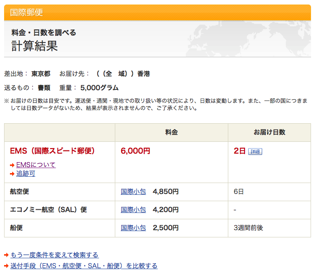Viewport: 316px width, 280px height.
Task: Click the もう一度条件を変えて検索する link
Action: click(x=54, y=255)
